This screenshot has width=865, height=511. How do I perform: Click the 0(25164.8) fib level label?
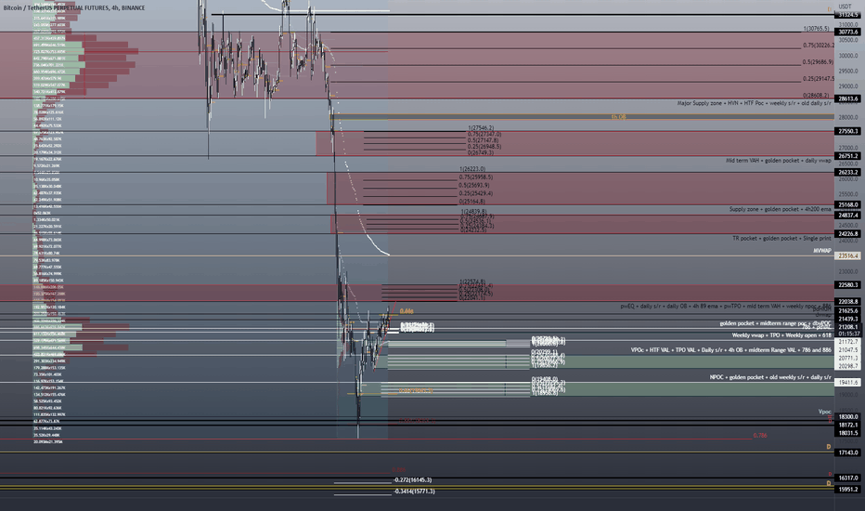(x=472, y=202)
